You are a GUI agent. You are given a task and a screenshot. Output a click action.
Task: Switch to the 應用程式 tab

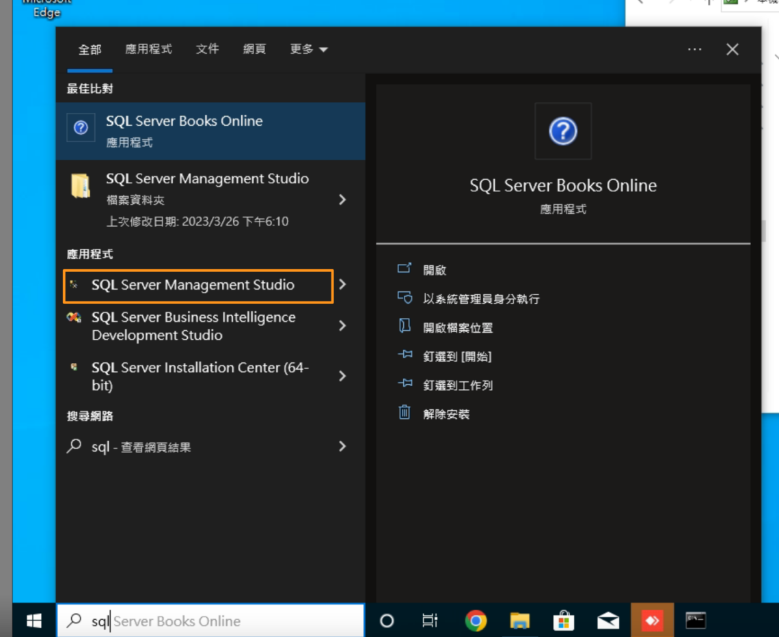tap(148, 49)
